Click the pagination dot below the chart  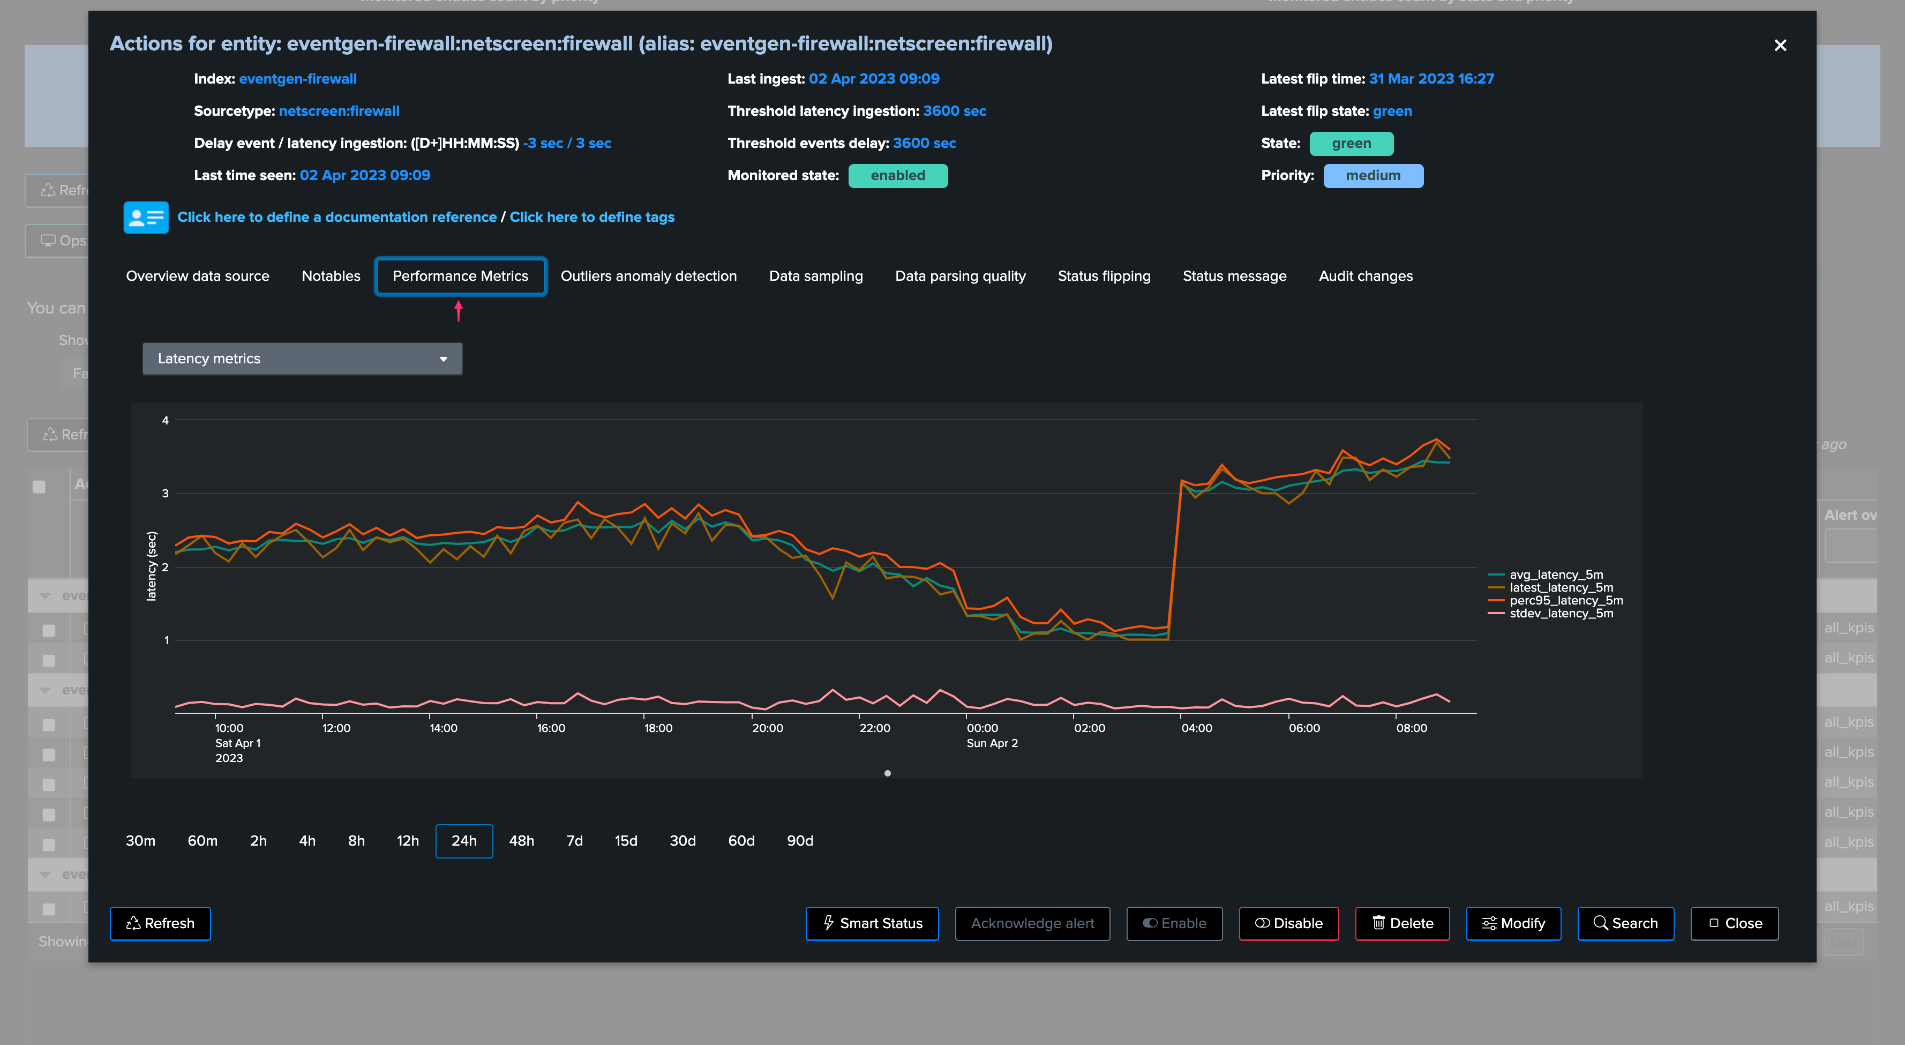(887, 774)
